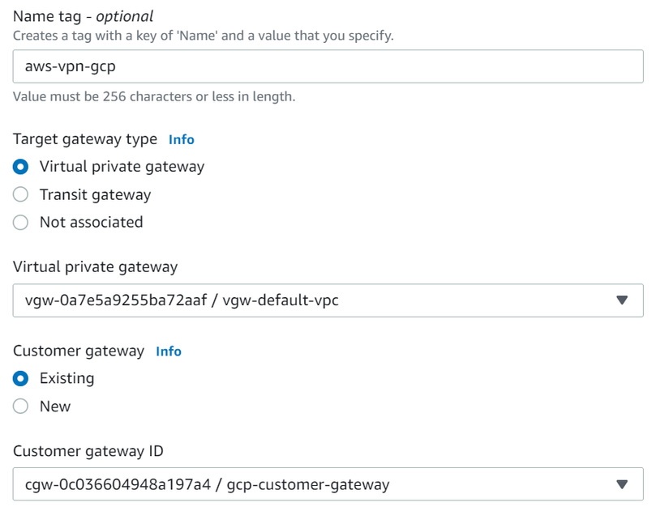Click the 'Creates a tag' description text
Image resolution: width=669 pixels, height=511 pixels.
click(203, 36)
